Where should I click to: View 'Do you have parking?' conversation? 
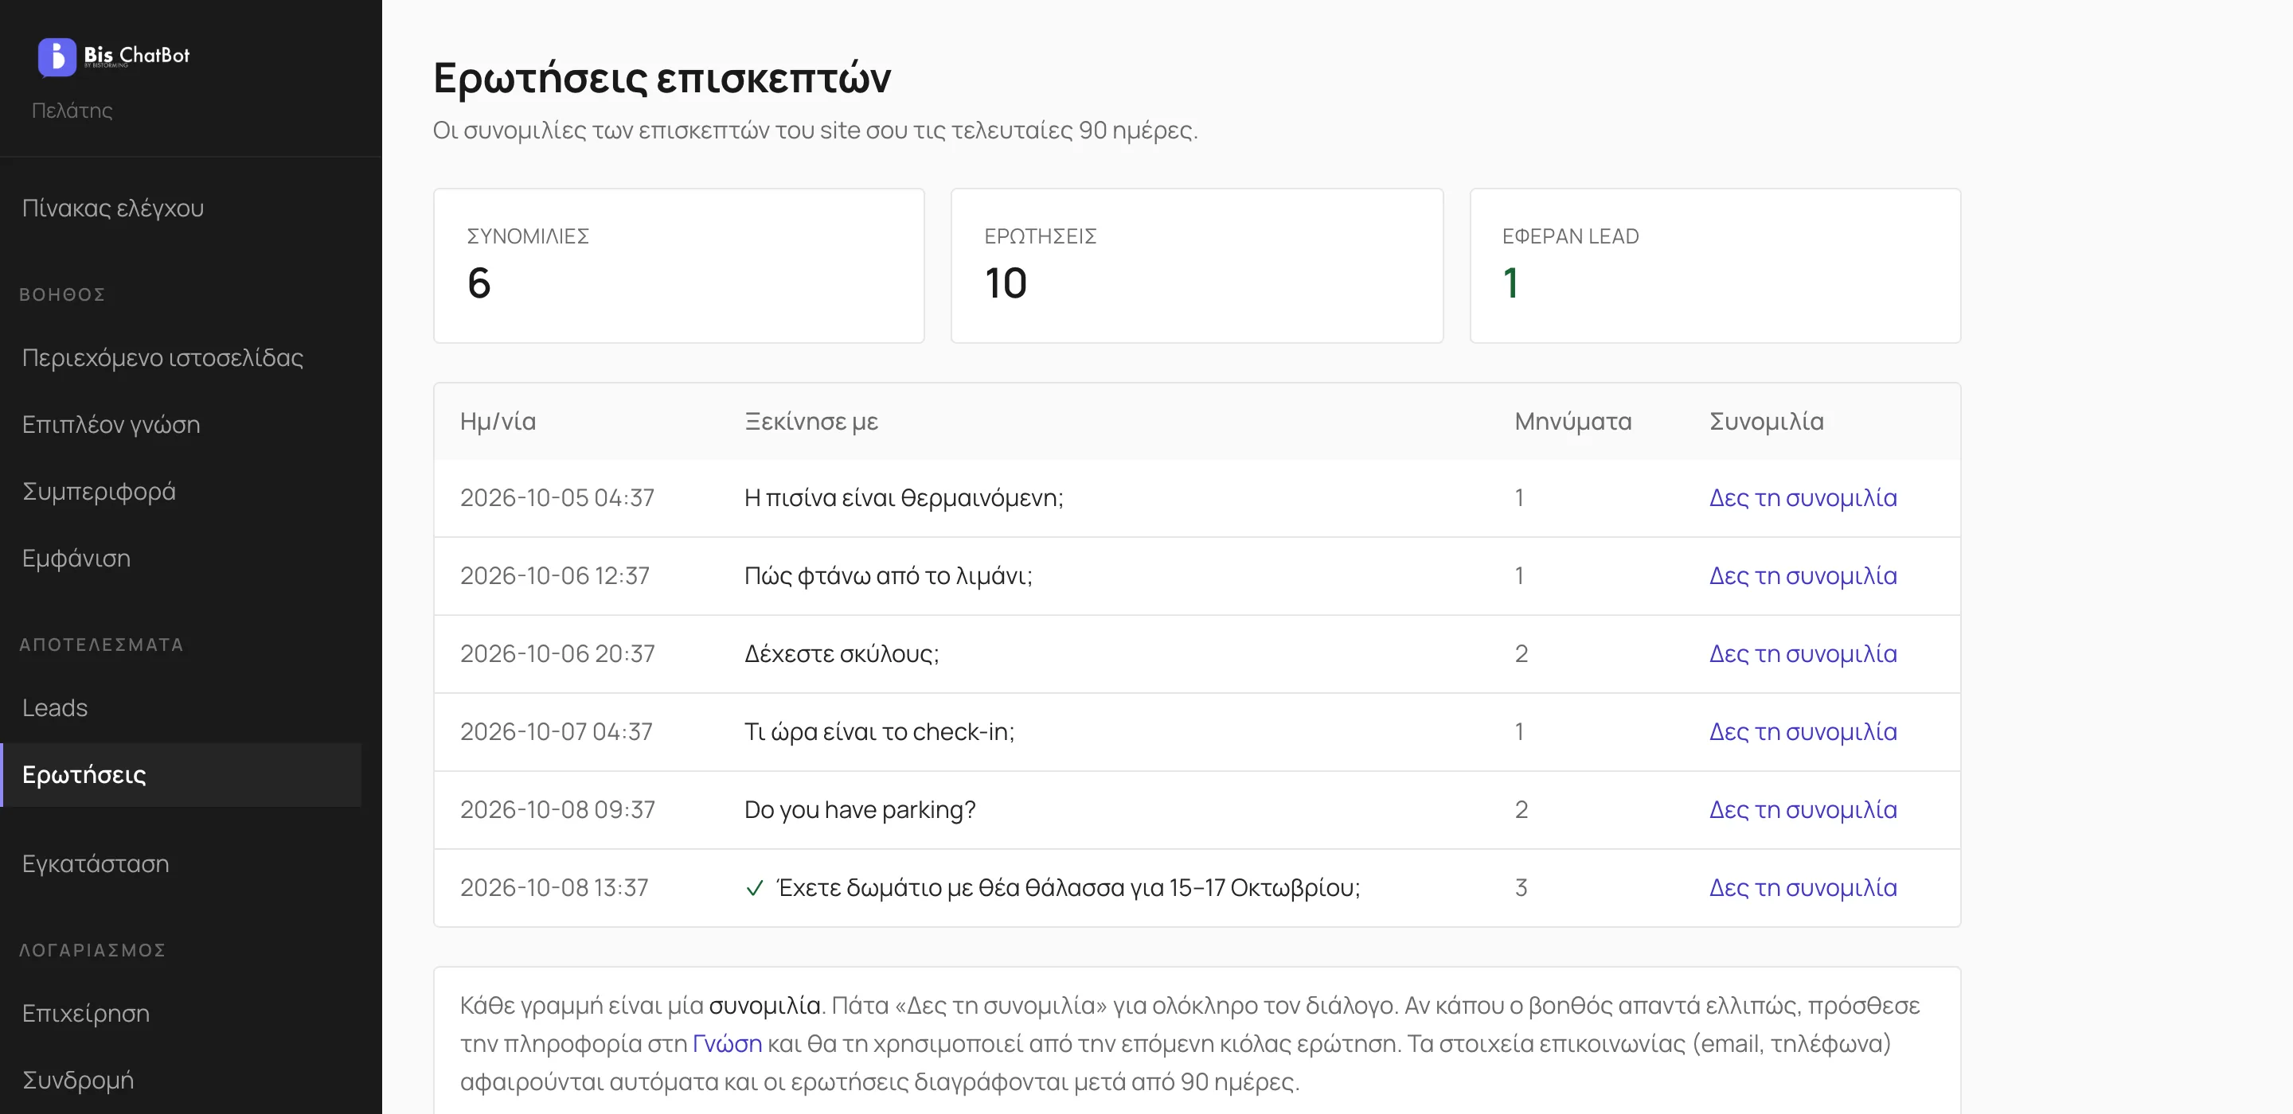point(1803,810)
